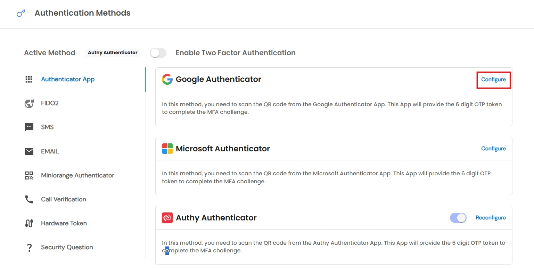Click the Google Authenticator description text

coord(332,108)
